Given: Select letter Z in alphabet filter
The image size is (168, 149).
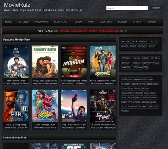Looking at the screenshot, I should 154,46.
